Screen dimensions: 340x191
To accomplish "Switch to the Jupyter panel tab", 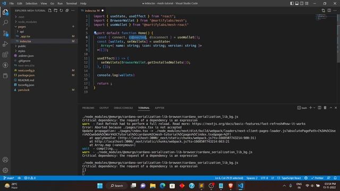I will tap(159, 108).
